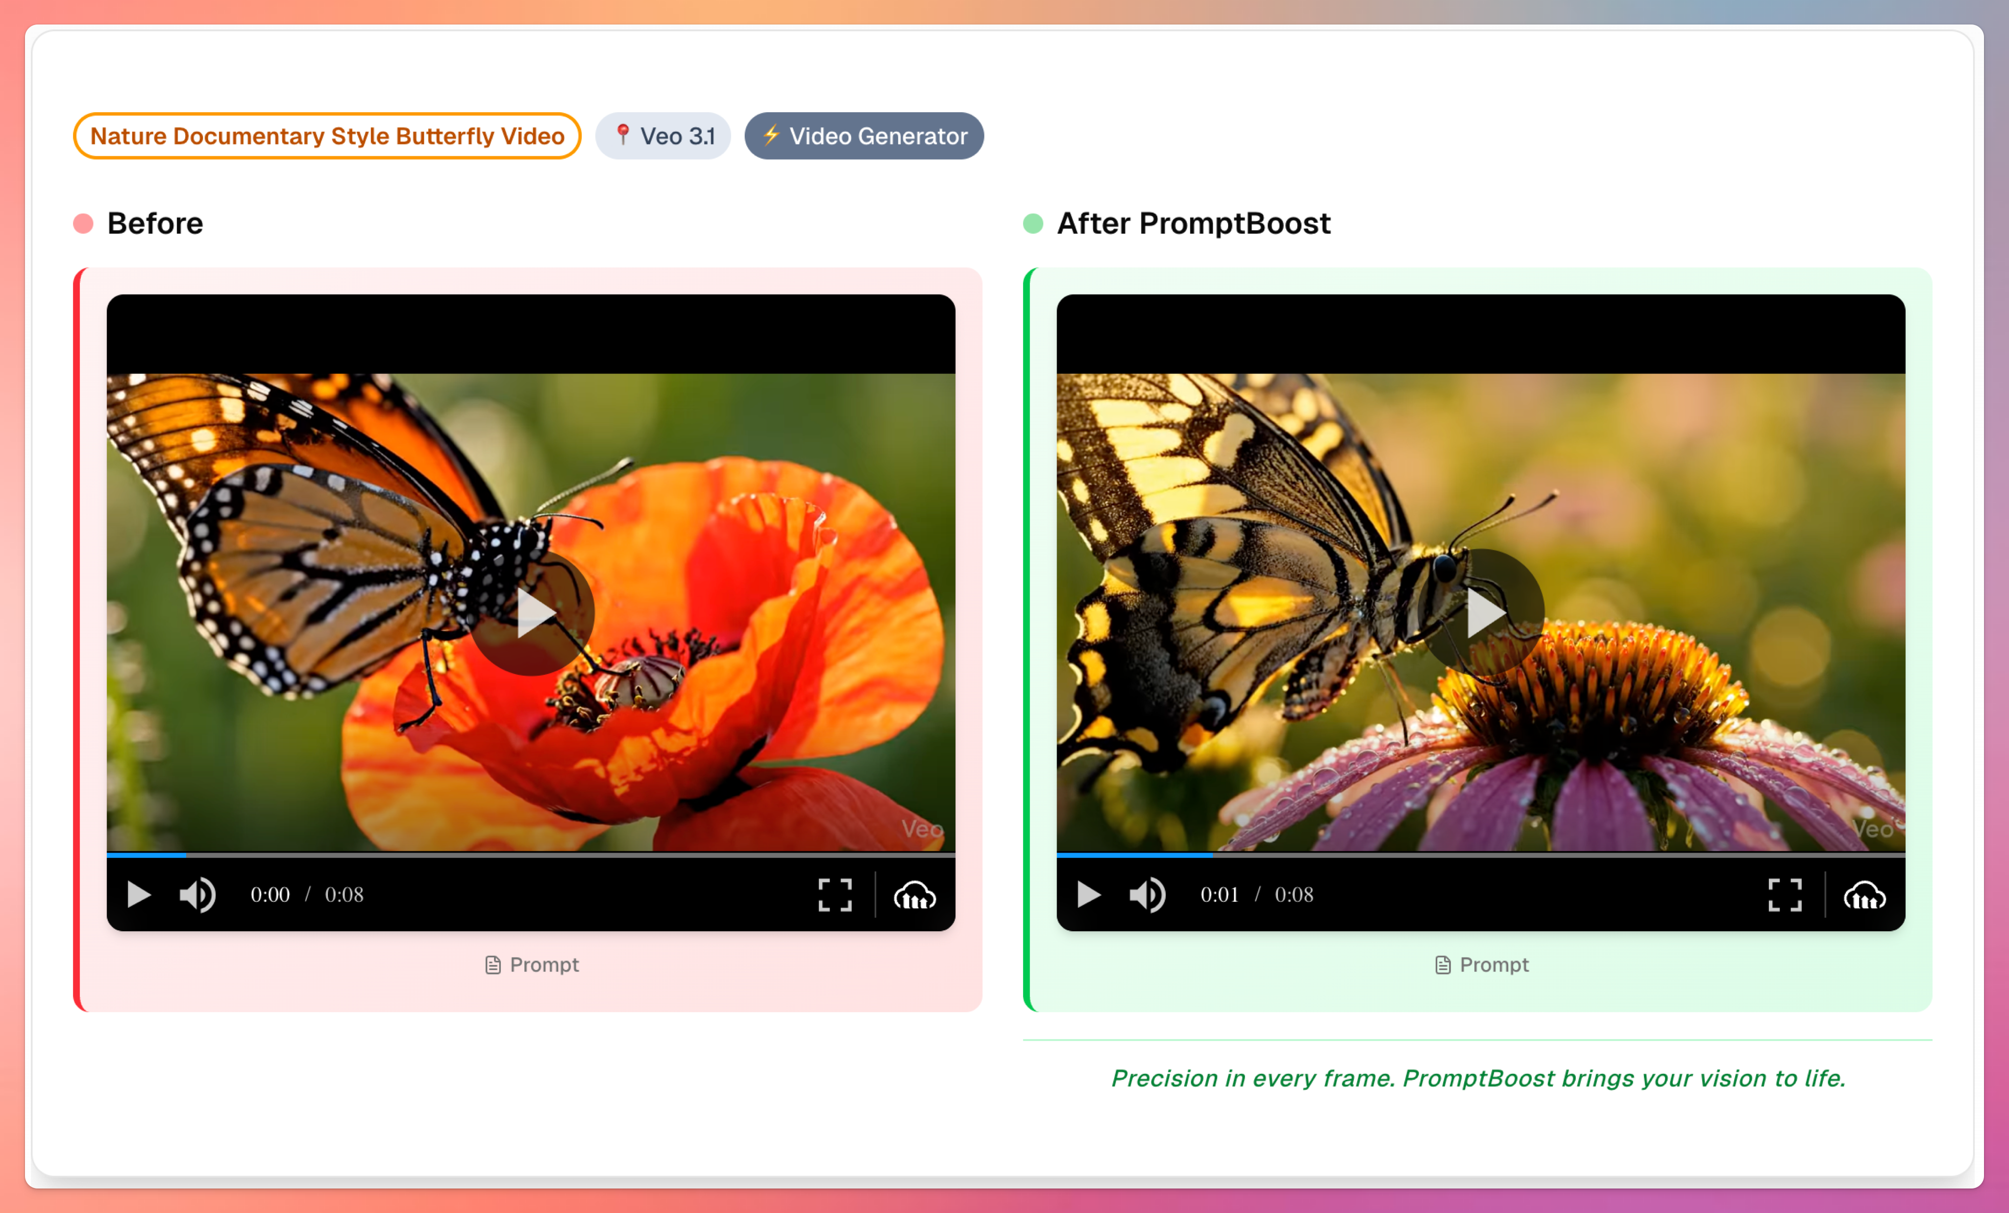Click the Veo 3.1 badge

coord(663,135)
